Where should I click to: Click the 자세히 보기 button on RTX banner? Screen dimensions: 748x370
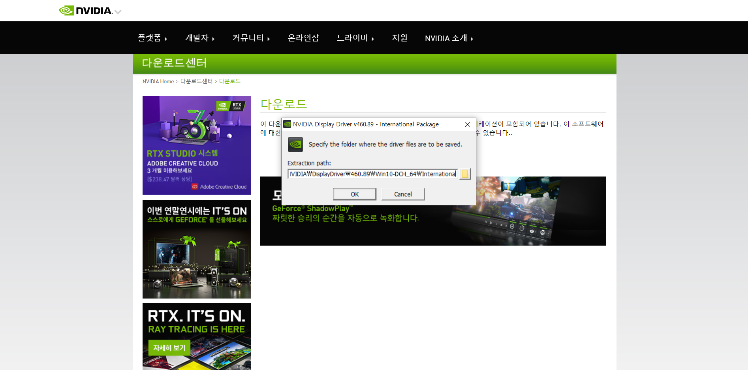point(169,348)
